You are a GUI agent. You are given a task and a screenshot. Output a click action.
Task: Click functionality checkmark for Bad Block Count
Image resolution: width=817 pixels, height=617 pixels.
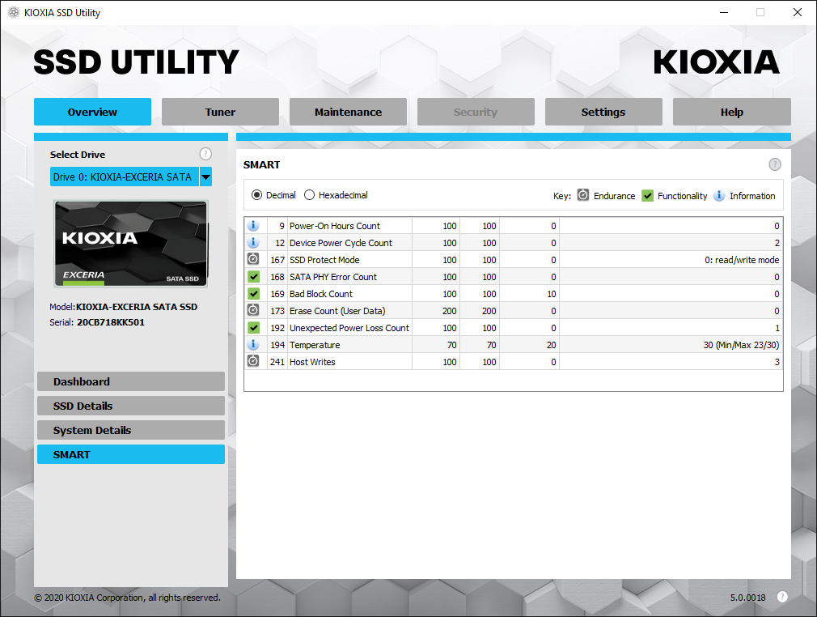(x=253, y=294)
